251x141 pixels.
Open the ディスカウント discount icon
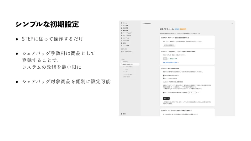(x=122, y=35)
